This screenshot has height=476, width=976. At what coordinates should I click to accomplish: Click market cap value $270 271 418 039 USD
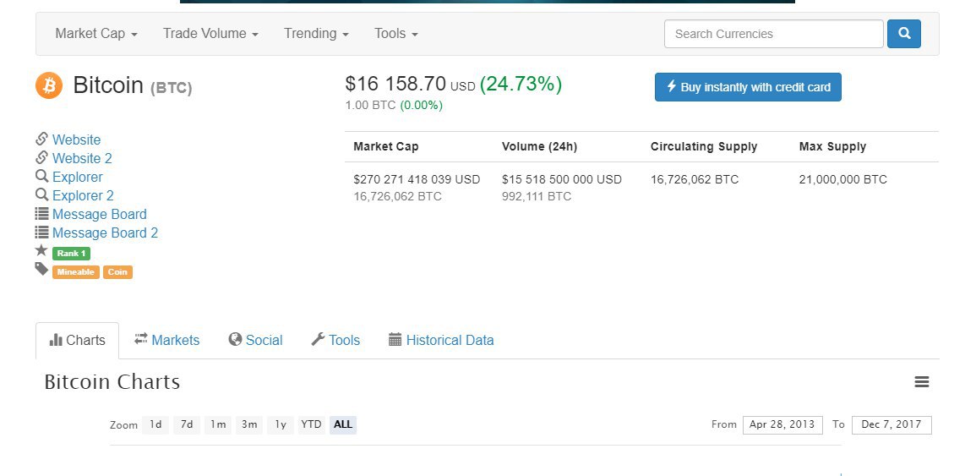[417, 179]
